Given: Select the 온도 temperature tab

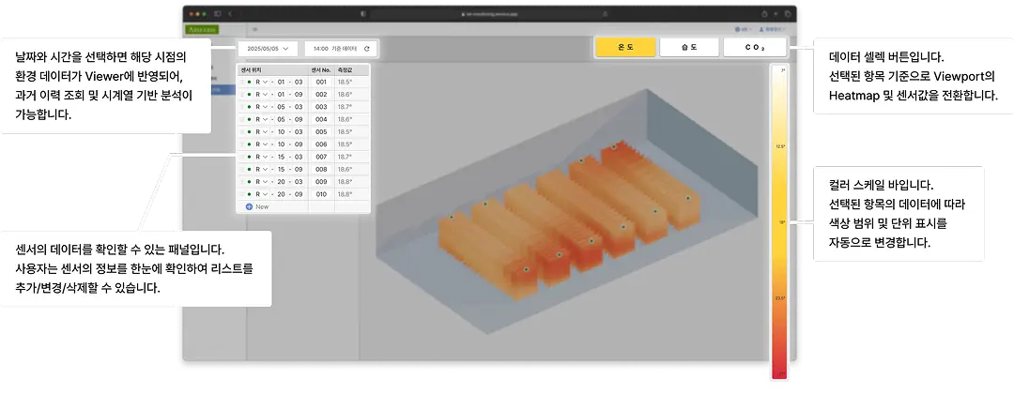Looking at the screenshot, I should pos(623,47).
